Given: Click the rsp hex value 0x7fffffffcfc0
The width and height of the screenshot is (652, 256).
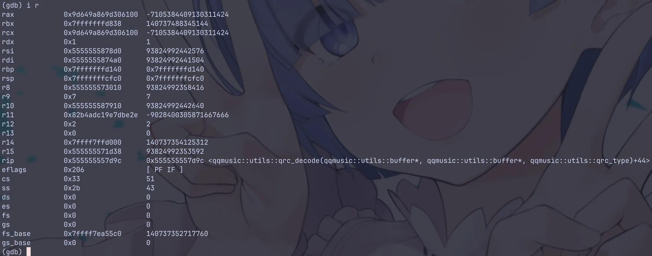Looking at the screenshot, I should tap(93, 78).
